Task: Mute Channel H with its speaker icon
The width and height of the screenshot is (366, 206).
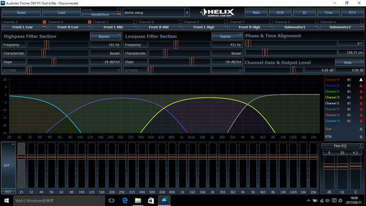Action: point(349,121)
